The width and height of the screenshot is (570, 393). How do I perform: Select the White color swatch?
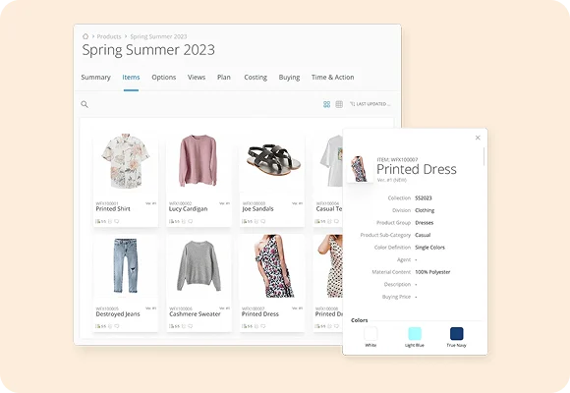coord(370,333)
